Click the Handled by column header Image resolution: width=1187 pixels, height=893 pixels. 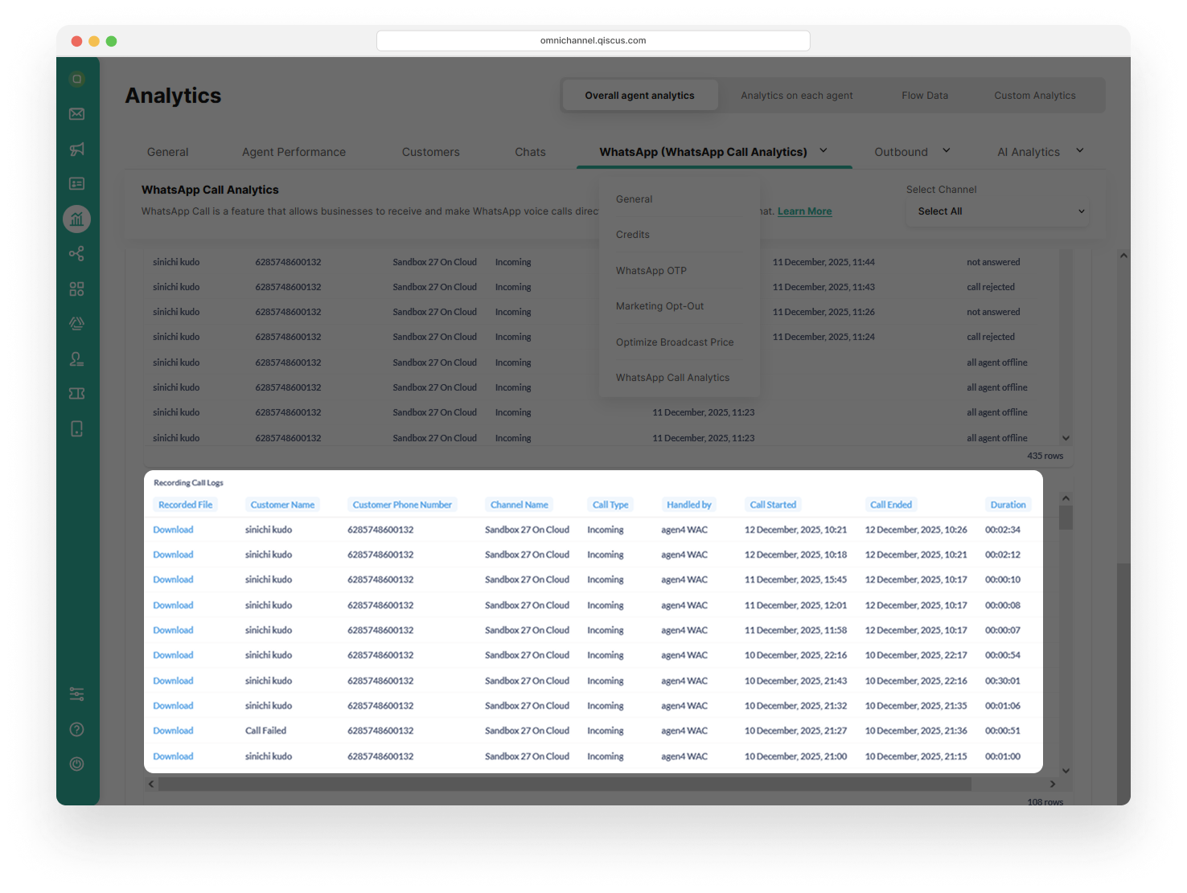point(689,505)
